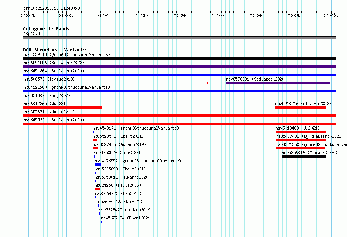Click the red nsv5910216 variant bar
The image size is (347, 237).
300,107
